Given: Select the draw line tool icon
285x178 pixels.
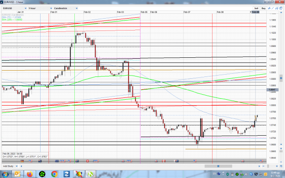Looking at the screenshot, I should tap(273, 8).
